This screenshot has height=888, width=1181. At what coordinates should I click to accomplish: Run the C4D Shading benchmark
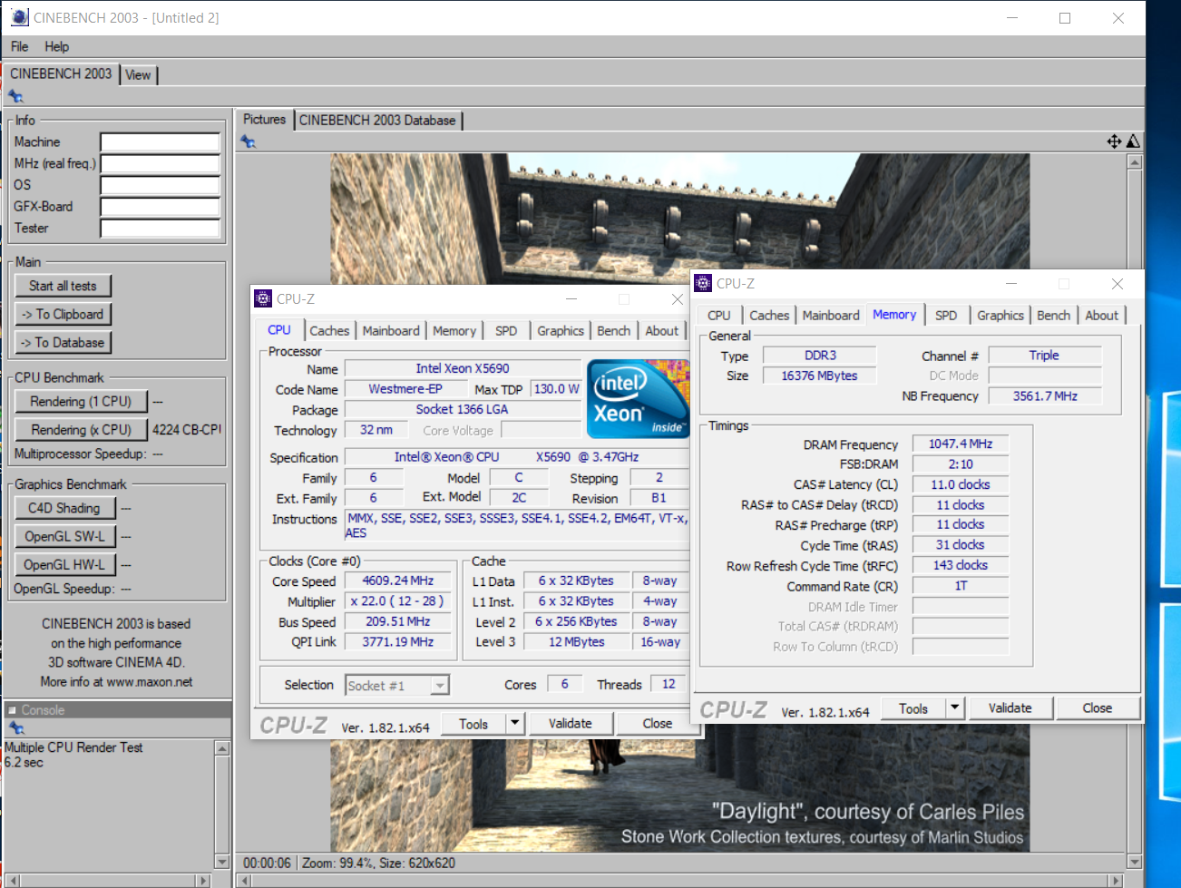[x=64, y=508]
